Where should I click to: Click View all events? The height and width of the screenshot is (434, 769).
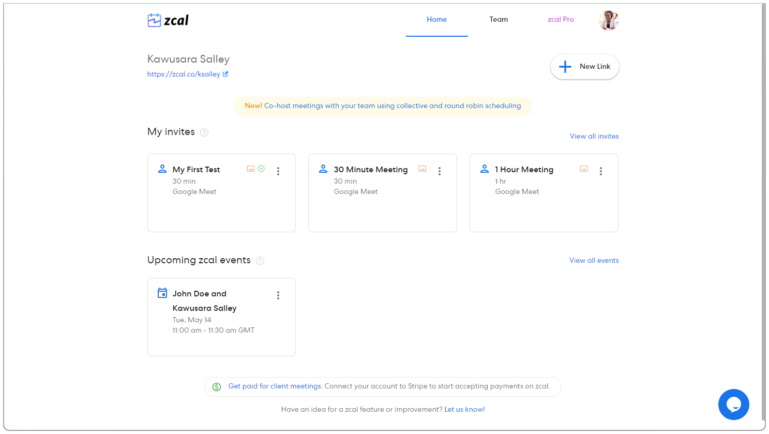coord(594,260)
